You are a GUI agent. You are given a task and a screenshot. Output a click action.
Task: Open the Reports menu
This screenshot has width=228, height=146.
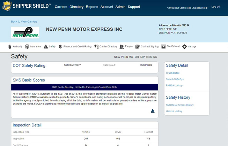pyautogui.click(x=92, y=7)
